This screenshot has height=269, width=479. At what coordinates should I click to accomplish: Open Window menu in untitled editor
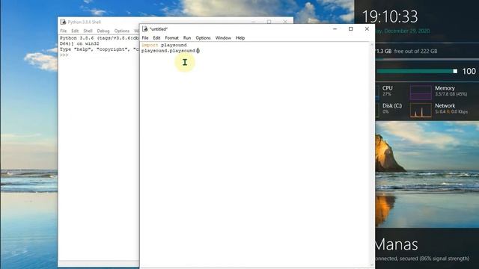click(223, 38)
